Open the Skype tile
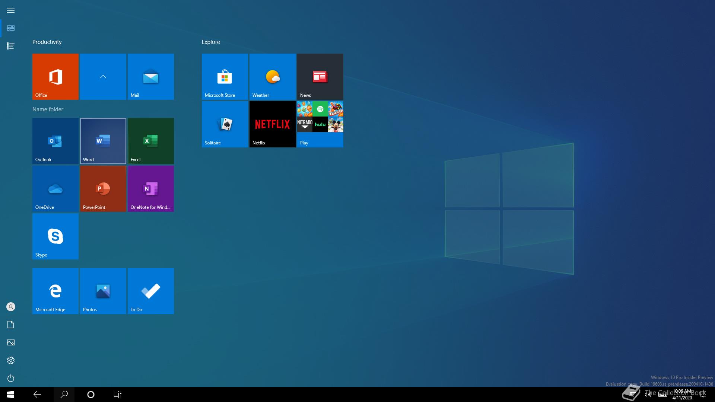Viewport: 715px width, 402px height. pos(55,236)
